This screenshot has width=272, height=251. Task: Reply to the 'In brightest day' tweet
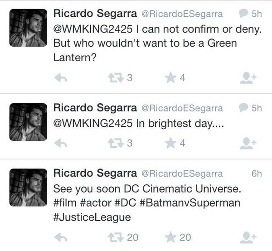61,143
